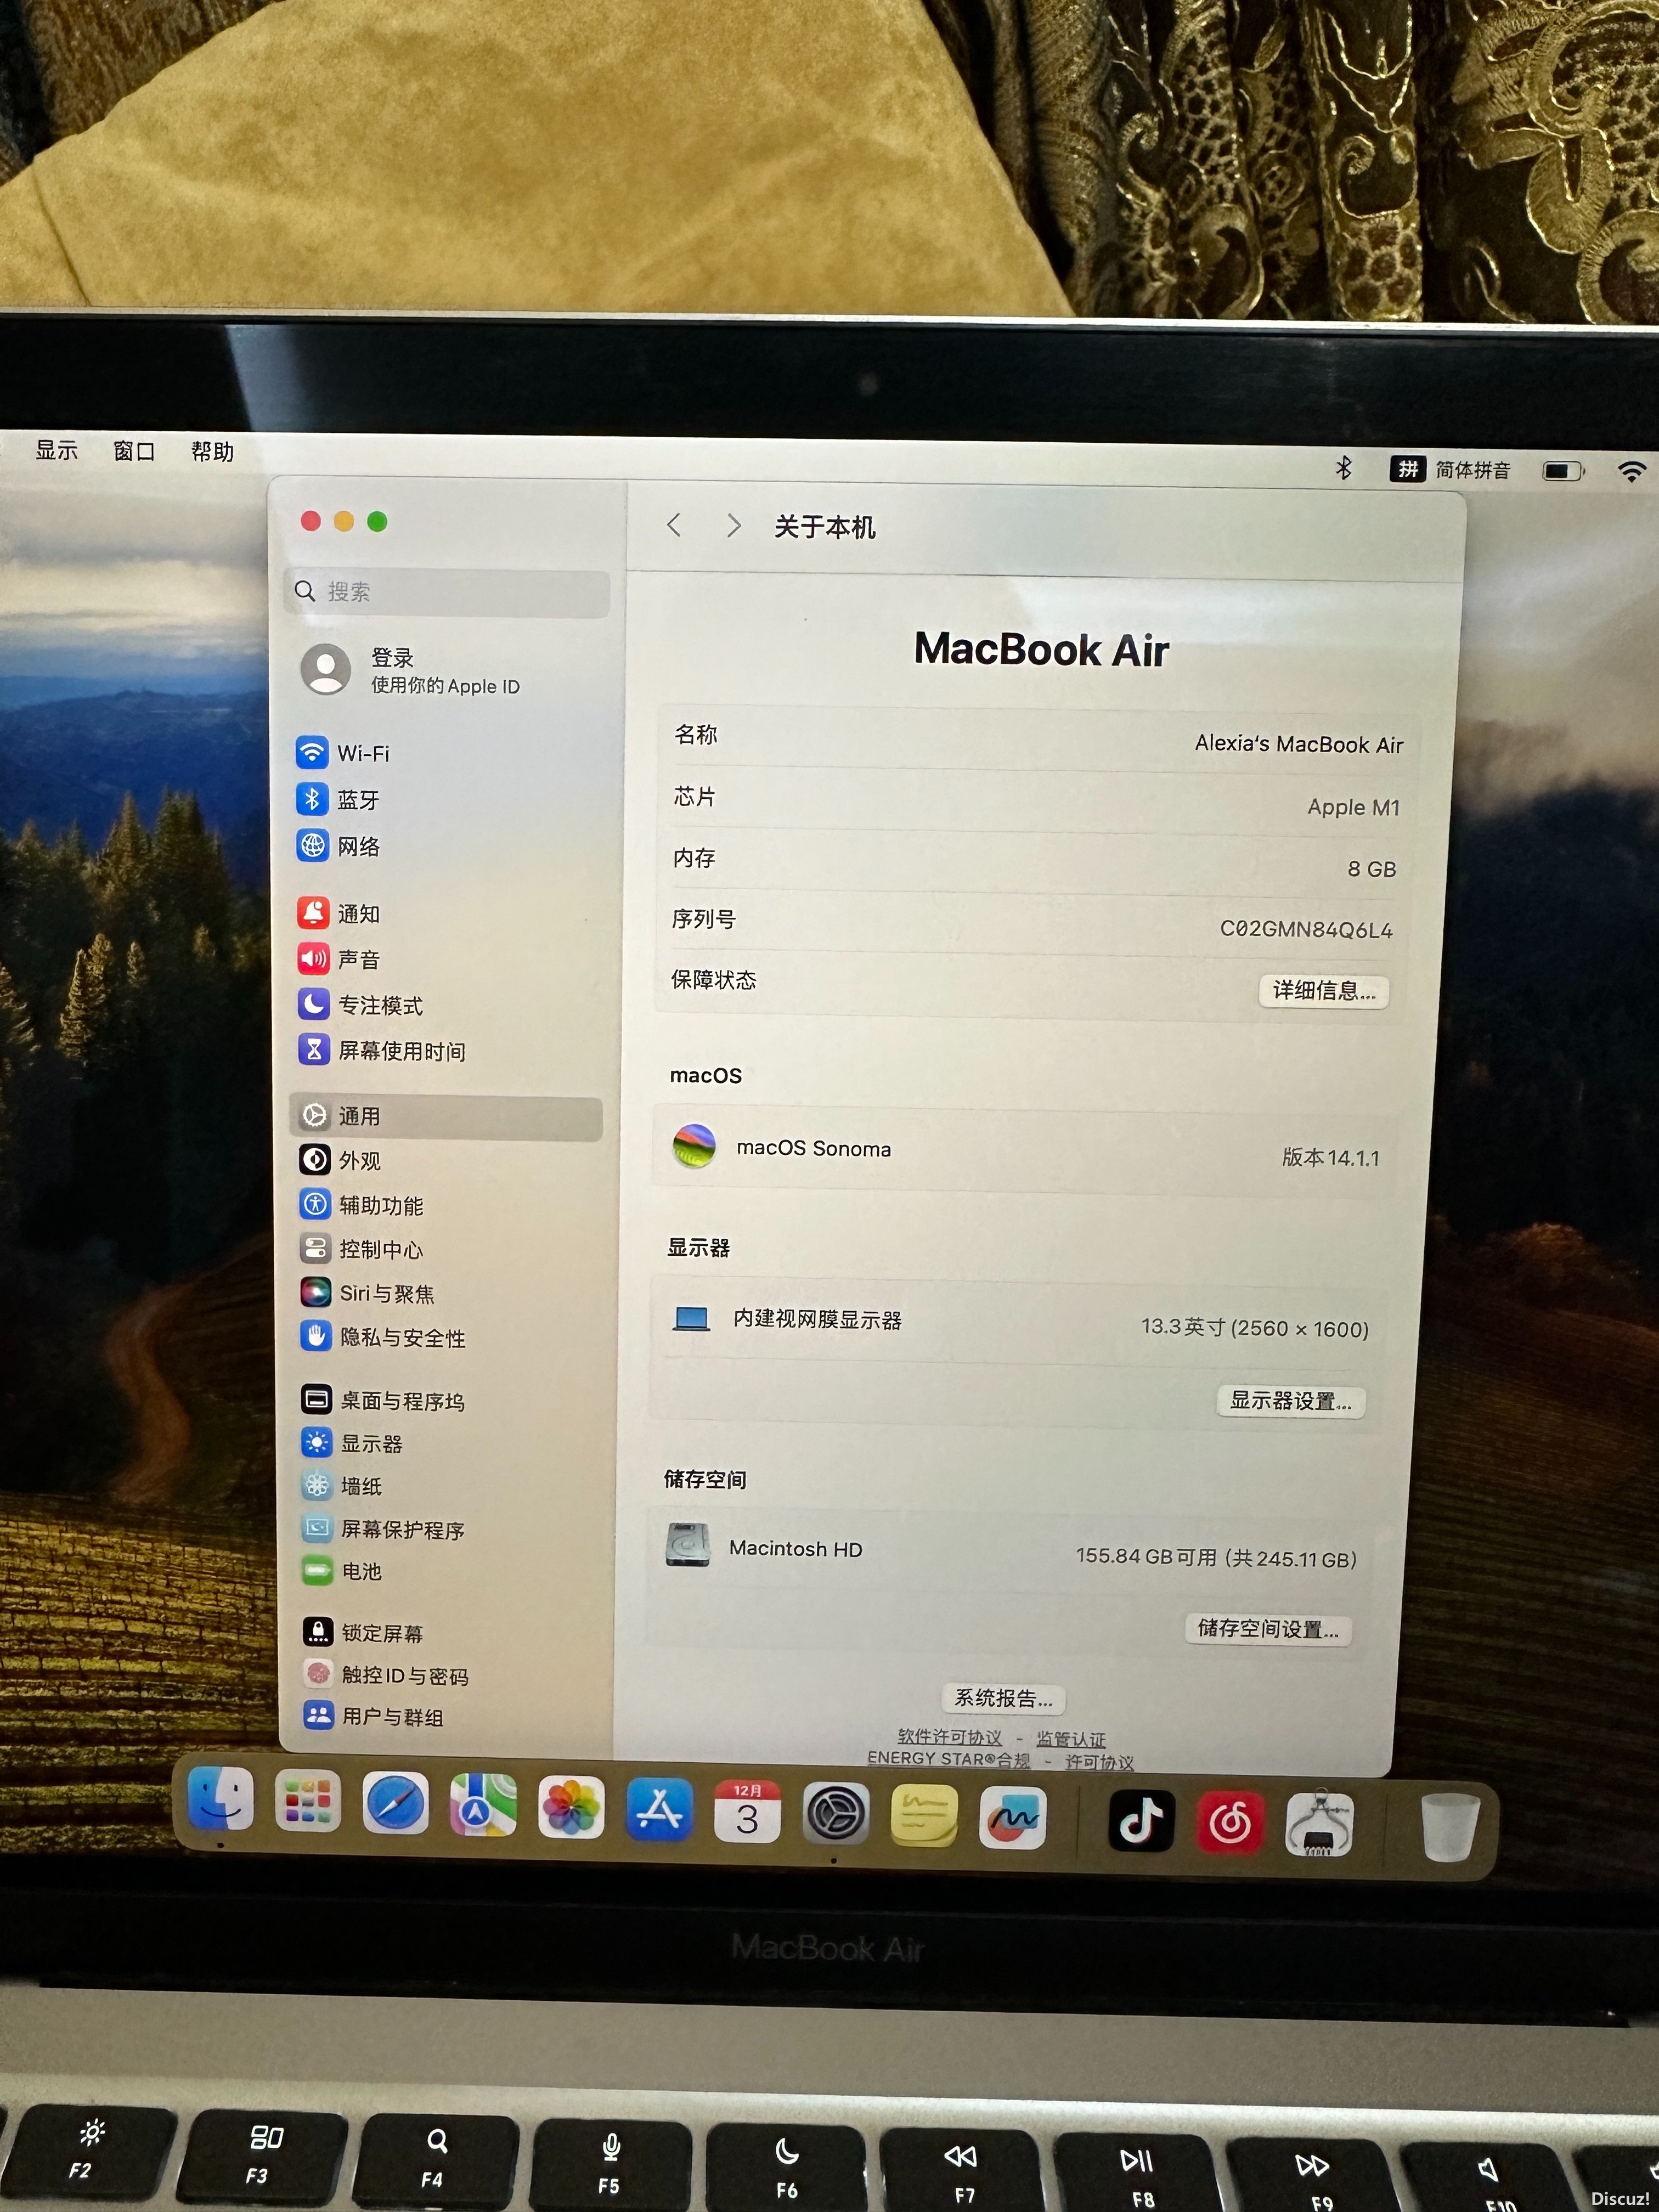
Task: Open the 显示 menu in menu bar
Action: click(56, 450)
